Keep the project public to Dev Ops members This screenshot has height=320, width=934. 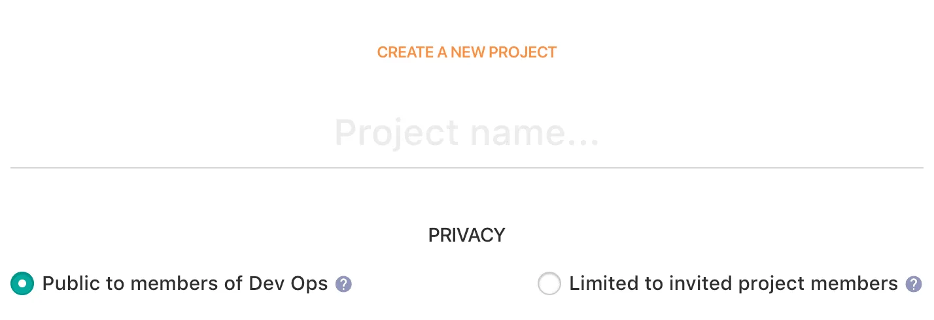[22, 284]
